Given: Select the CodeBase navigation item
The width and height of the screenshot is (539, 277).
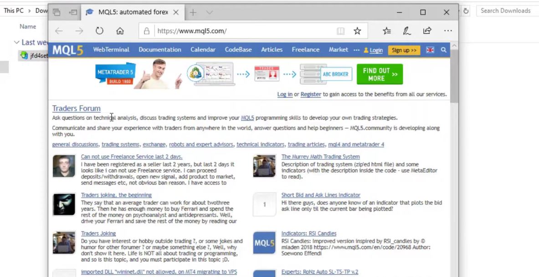Looking at the screenshot, I should pos(238,50).
